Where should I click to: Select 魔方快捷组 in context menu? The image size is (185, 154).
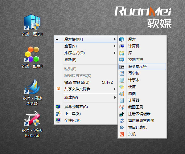pos(86,39)
